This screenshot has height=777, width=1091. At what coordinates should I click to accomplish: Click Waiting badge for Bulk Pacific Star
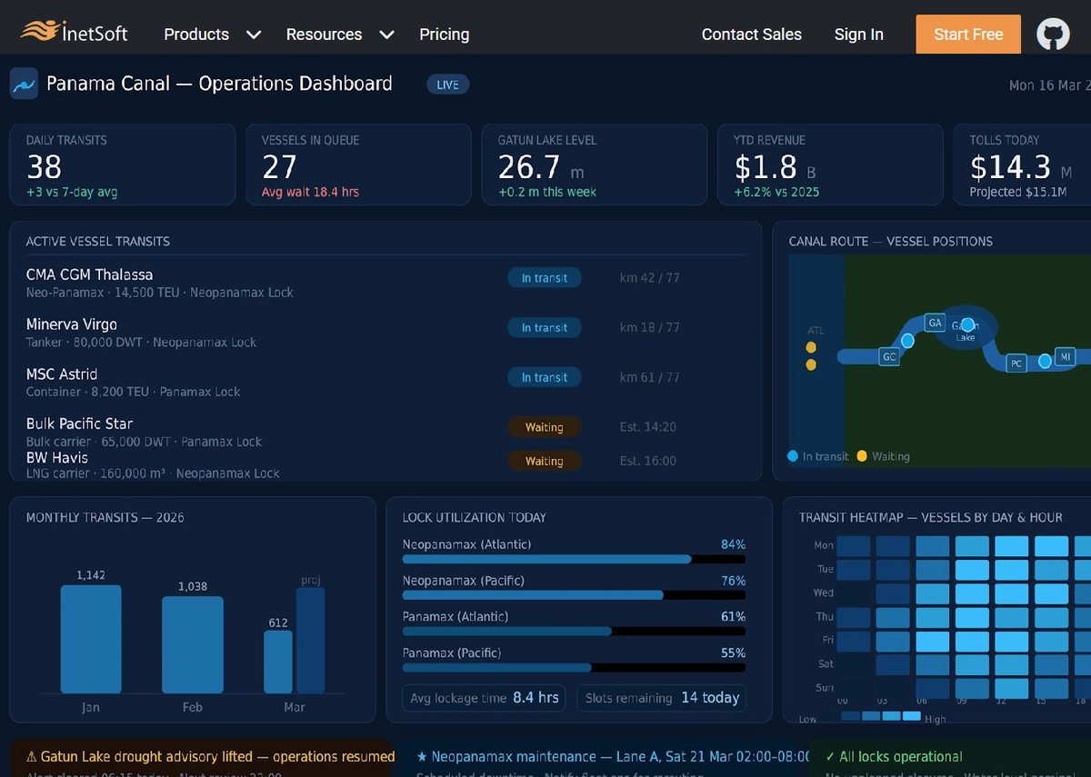coord(545,427)
